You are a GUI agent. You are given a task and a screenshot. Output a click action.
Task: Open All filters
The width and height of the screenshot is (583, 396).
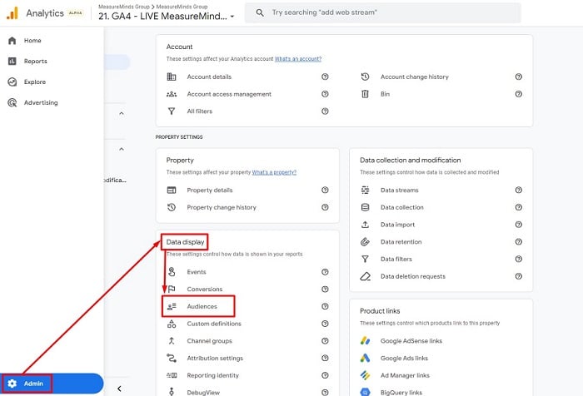(x=200, y=111)
